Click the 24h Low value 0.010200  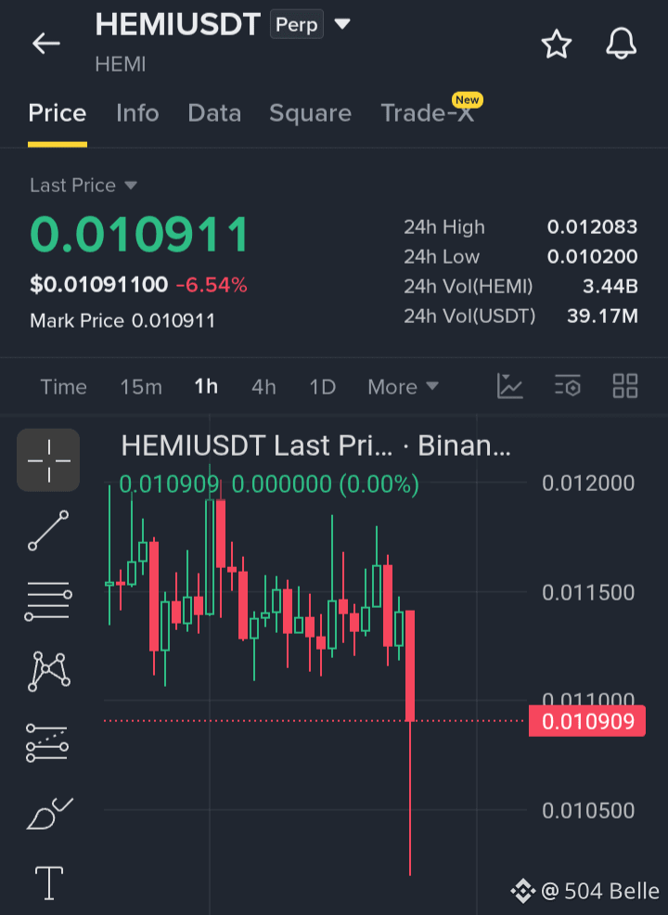tap(592, 257)
